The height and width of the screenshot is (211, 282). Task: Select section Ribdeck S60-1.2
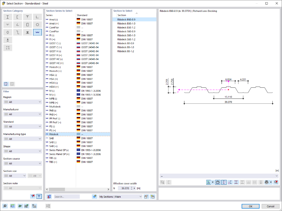click(134, 39)
